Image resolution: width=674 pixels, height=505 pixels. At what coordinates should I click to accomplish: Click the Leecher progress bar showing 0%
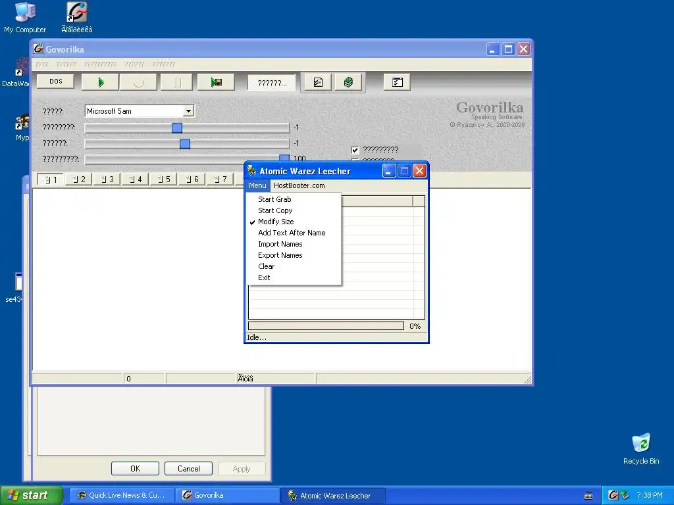[326, 326]
